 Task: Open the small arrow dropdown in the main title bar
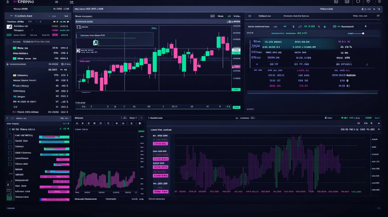point(374,9)
